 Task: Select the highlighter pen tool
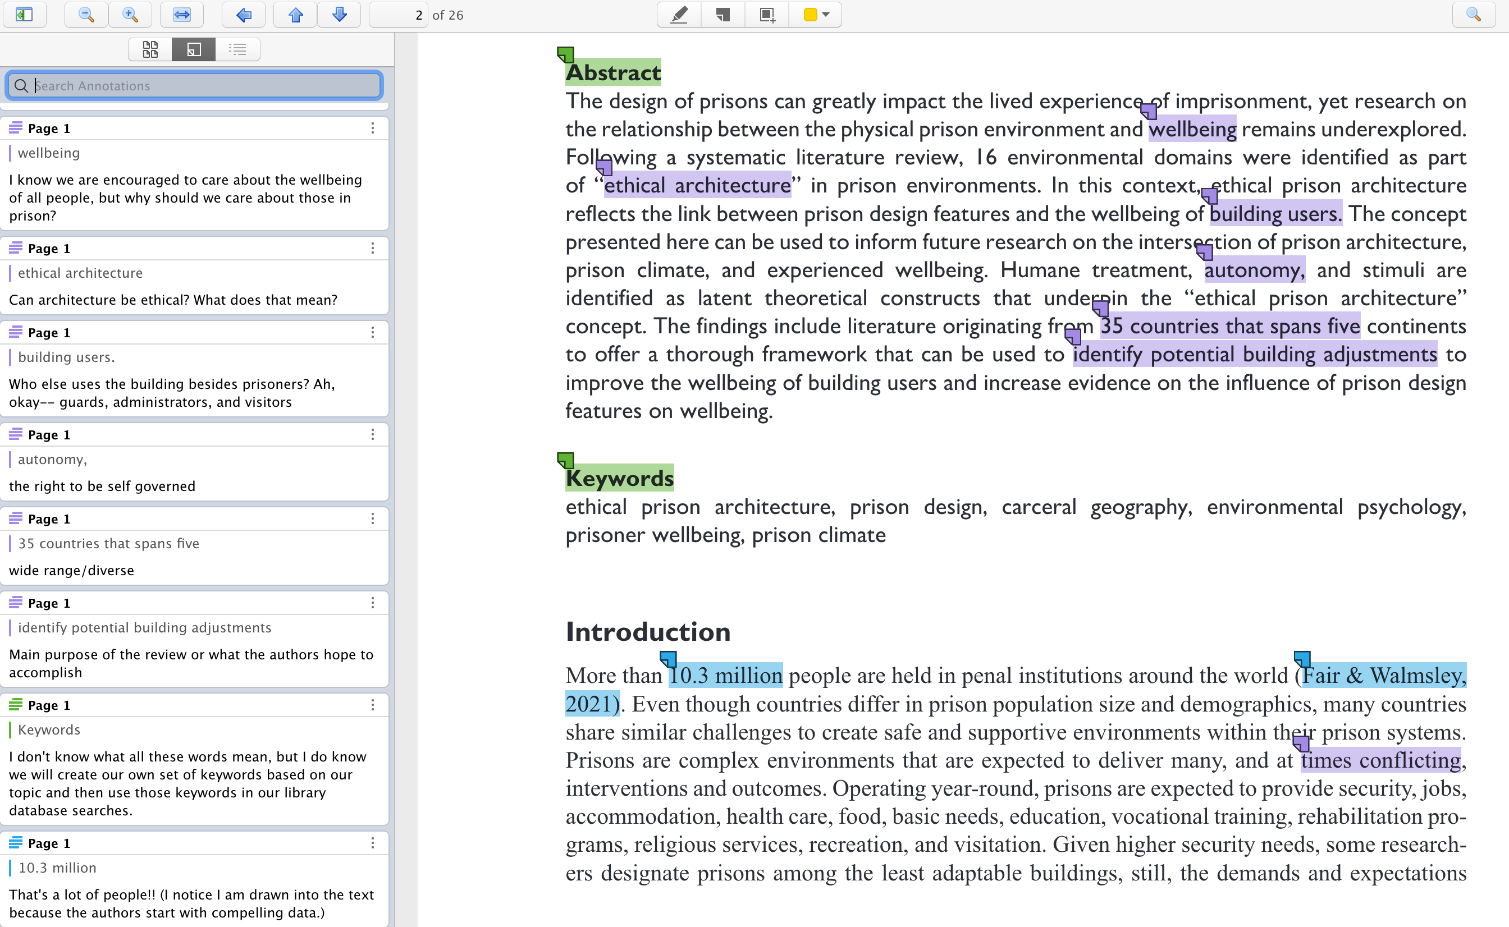(679, 15)
